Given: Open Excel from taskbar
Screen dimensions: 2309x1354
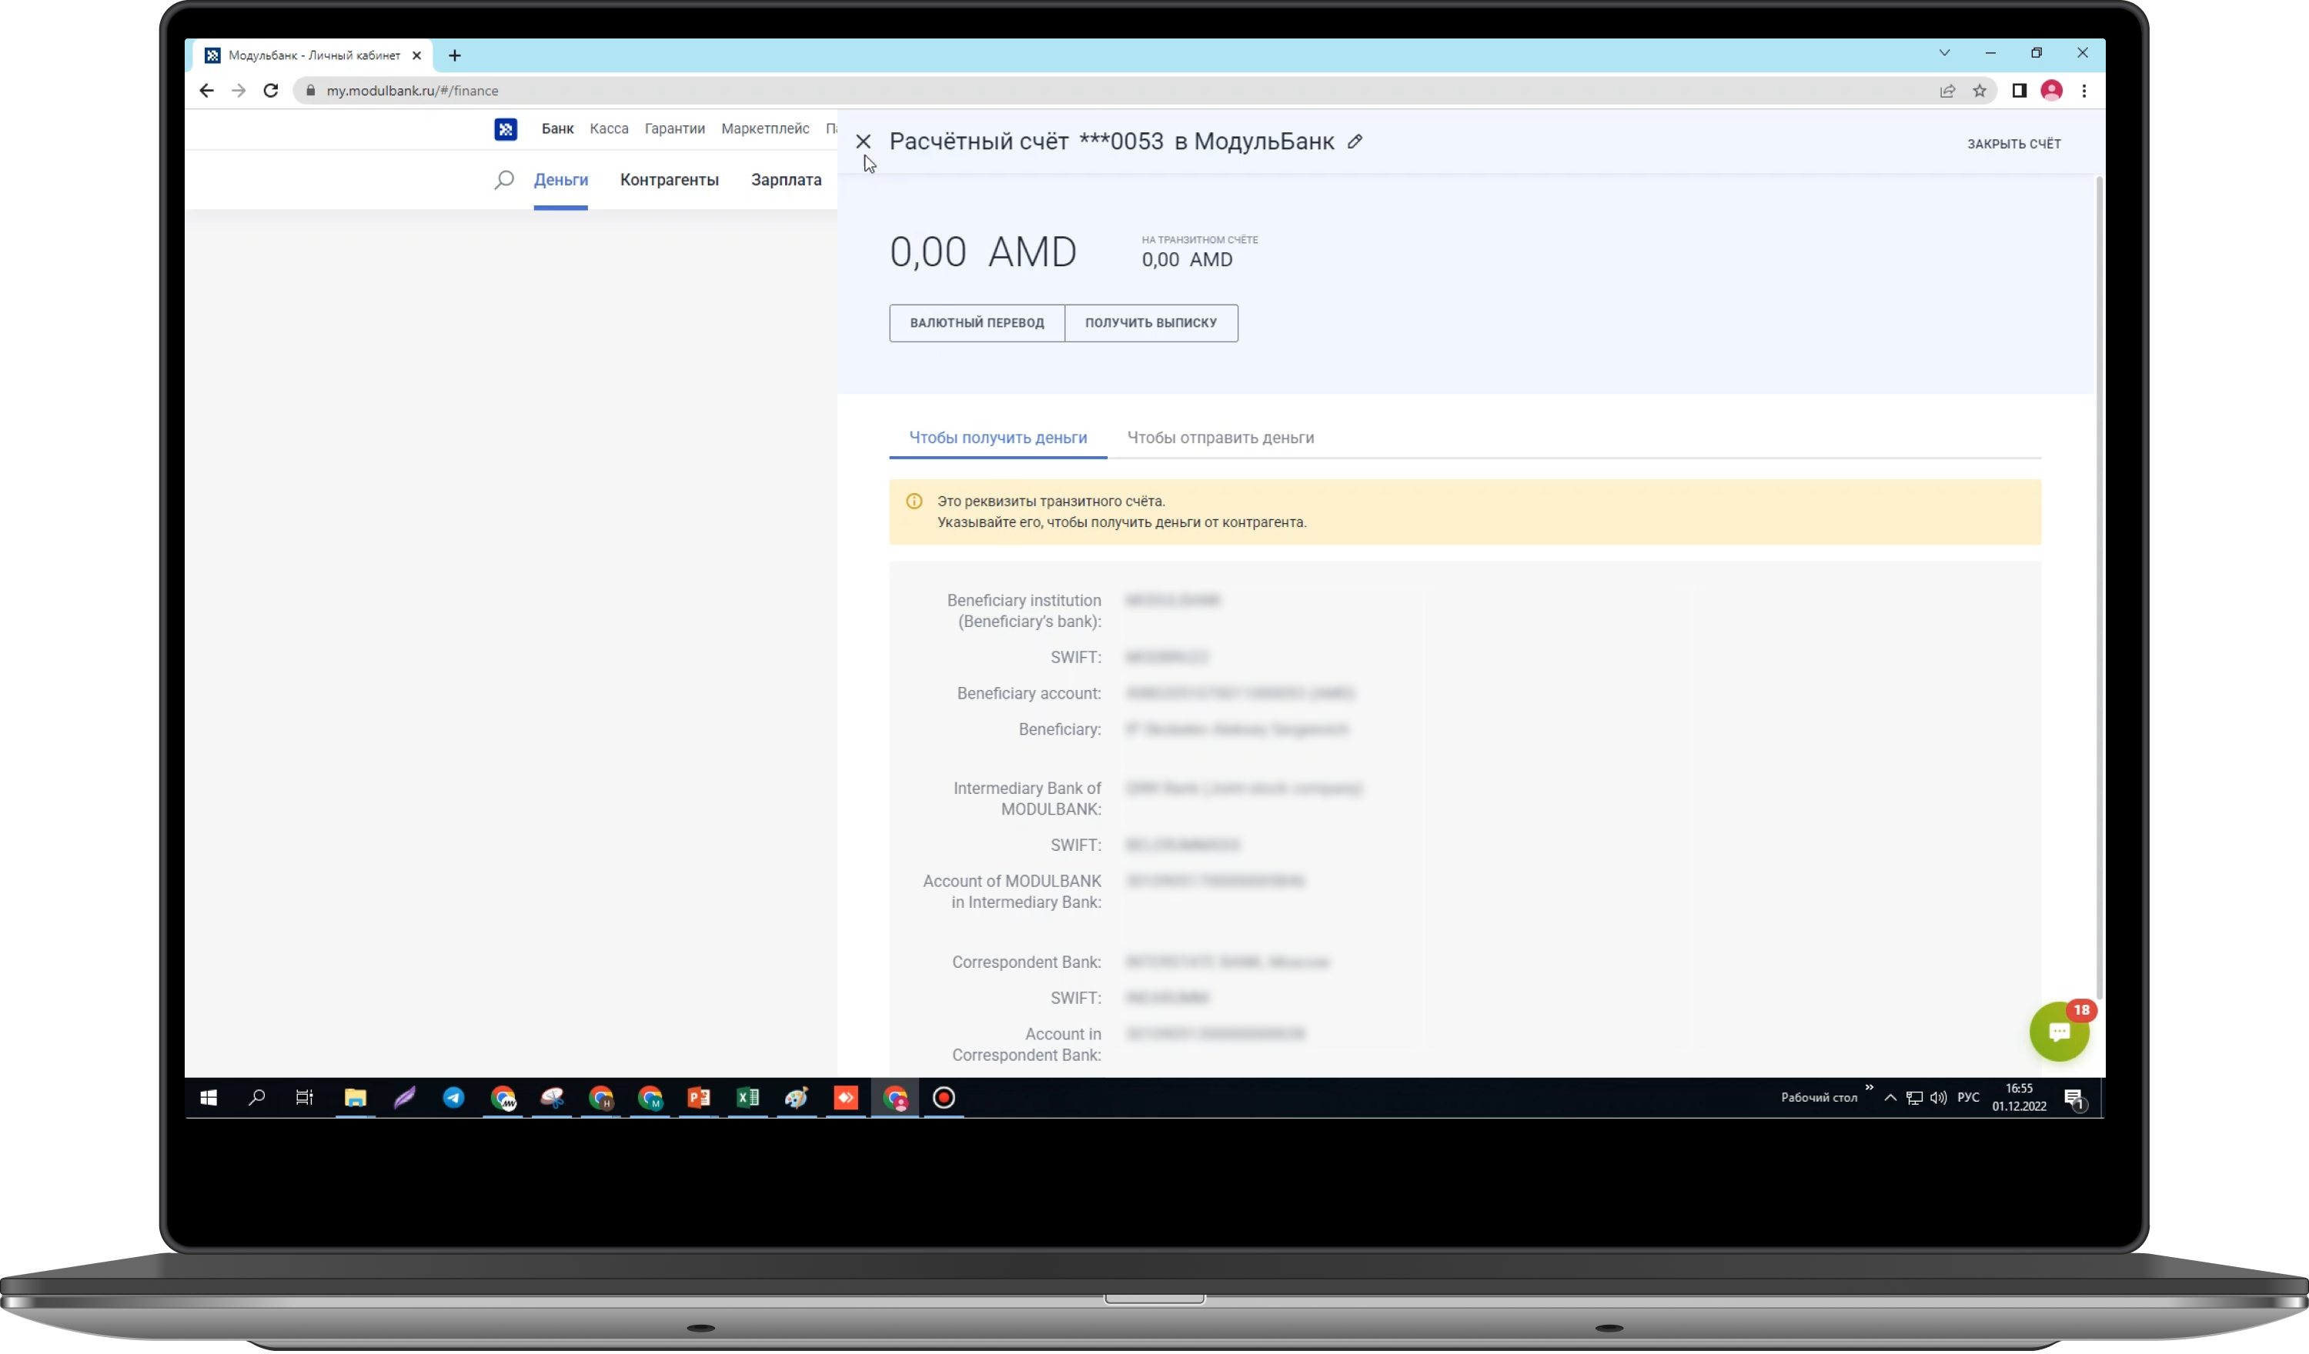Looking at the screenshot, I should 749,1099.
